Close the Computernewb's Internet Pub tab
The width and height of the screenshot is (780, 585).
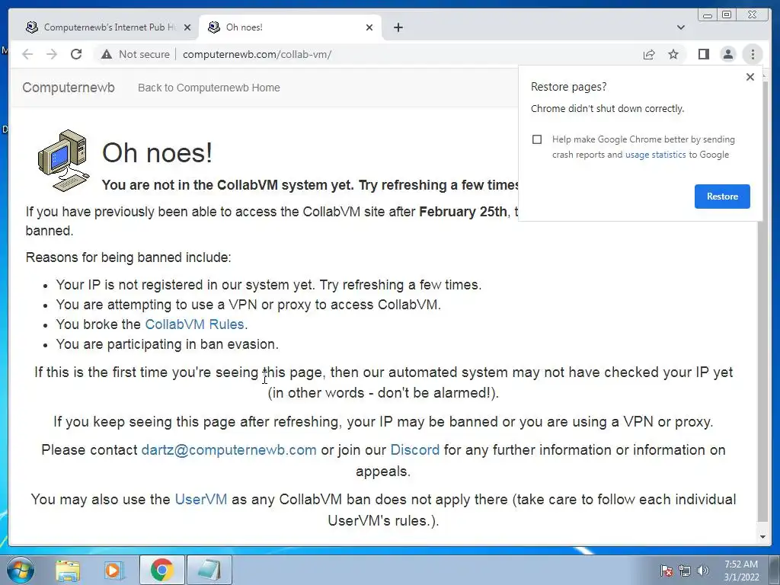[187, 27]
